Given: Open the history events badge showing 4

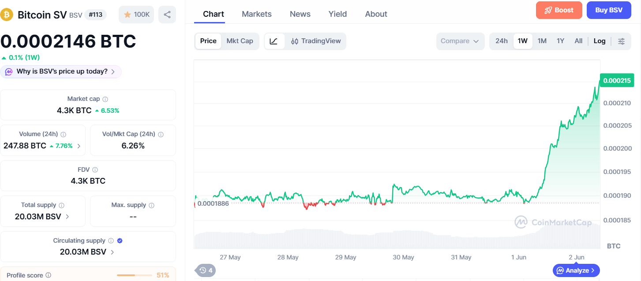Looking at the screenshot, I should (206, 270).
